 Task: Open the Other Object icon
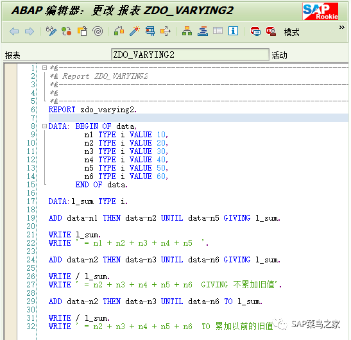point(82,31)
